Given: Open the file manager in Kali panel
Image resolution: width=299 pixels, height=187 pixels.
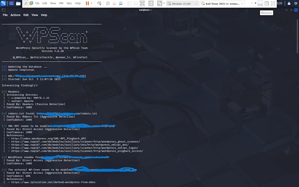Looking at the screenshot, I should pos(18,4).
